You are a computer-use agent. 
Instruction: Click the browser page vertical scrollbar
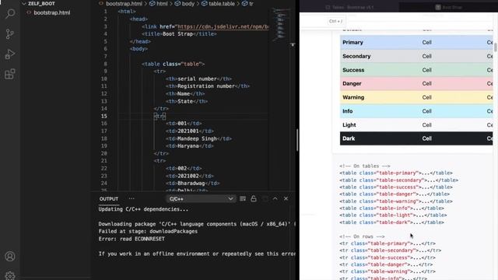click(x=496, y=47)
